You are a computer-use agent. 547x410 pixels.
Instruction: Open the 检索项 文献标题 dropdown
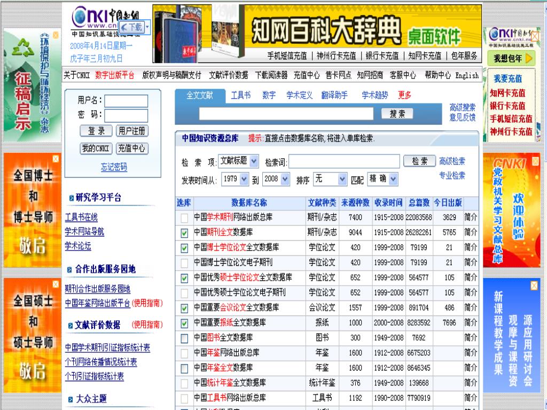238,161
